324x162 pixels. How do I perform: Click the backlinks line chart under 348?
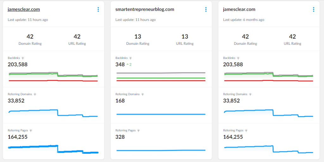click(161, 77)
